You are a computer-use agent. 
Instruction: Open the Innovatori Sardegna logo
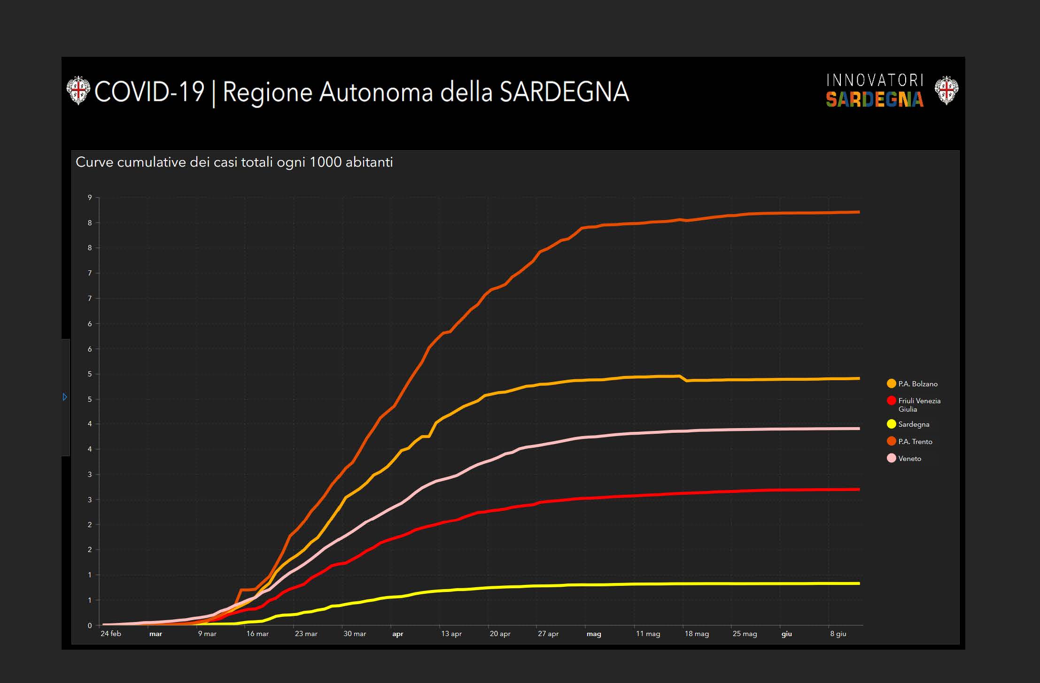[875, 90]
